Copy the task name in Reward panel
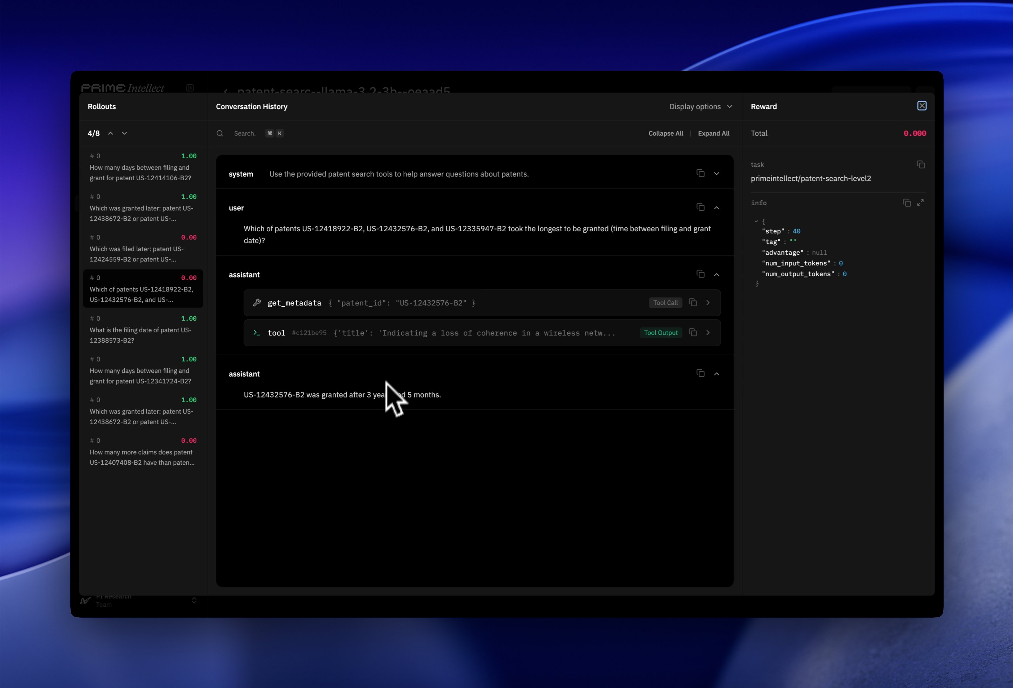Image resolution: width=1013 pixels, height=688 pixels. coord(921,165)
